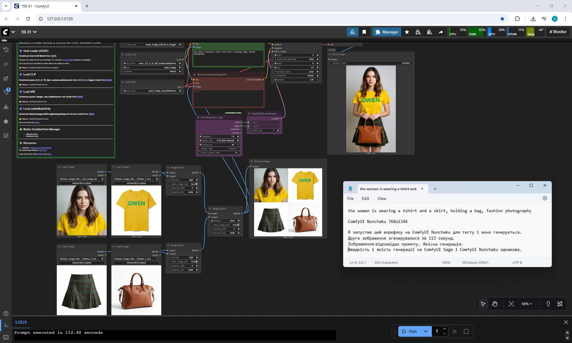
Task: Click the bookmark icon in the top toolbar
Action: point(364,32)
